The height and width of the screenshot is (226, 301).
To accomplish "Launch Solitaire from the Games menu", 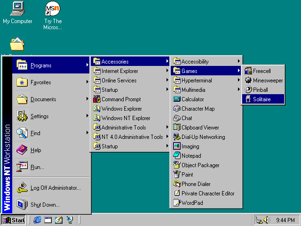I will pyautogui.click(x=263, y=99).
